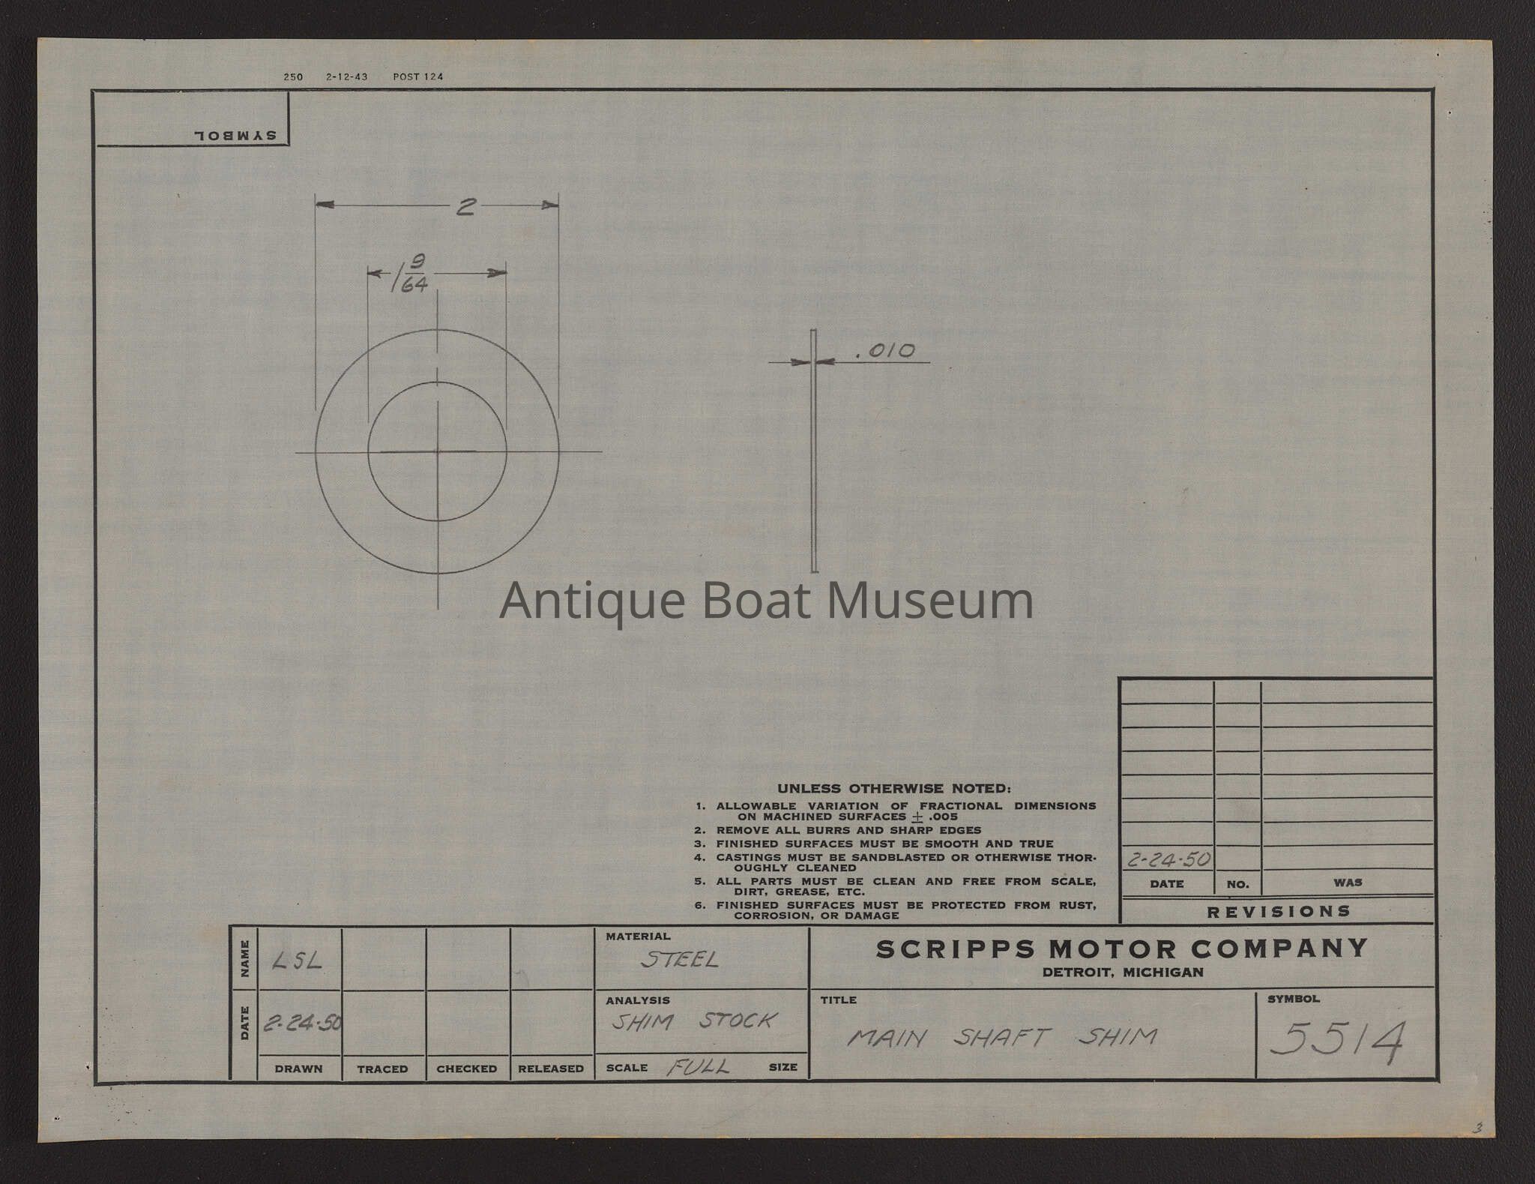Screen dimensions: 1535x1184
Task: Click the .010 thickness dimension
Action: click(x=884, y=351)
